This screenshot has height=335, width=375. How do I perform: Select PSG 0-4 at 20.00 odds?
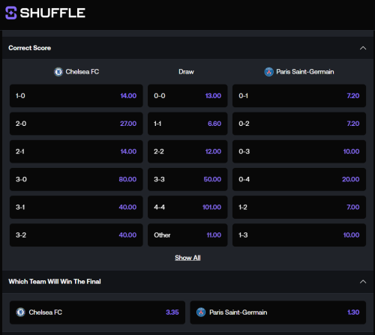[299, 179]
